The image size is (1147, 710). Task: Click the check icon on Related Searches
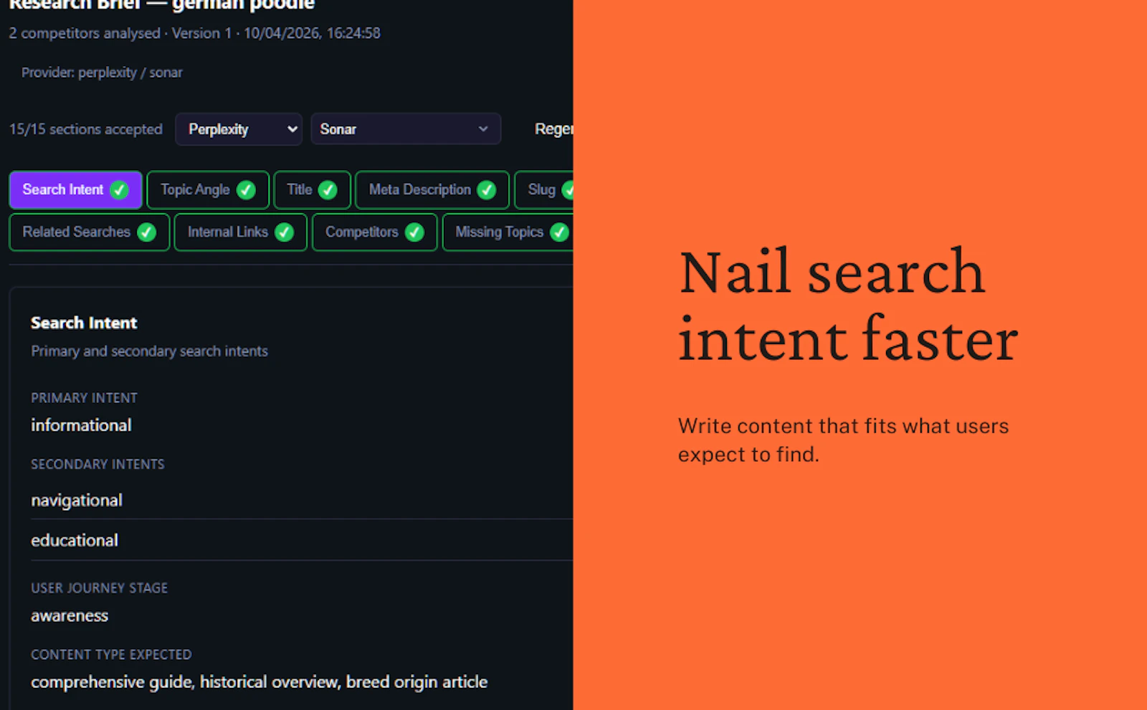[x=146, y=232]
